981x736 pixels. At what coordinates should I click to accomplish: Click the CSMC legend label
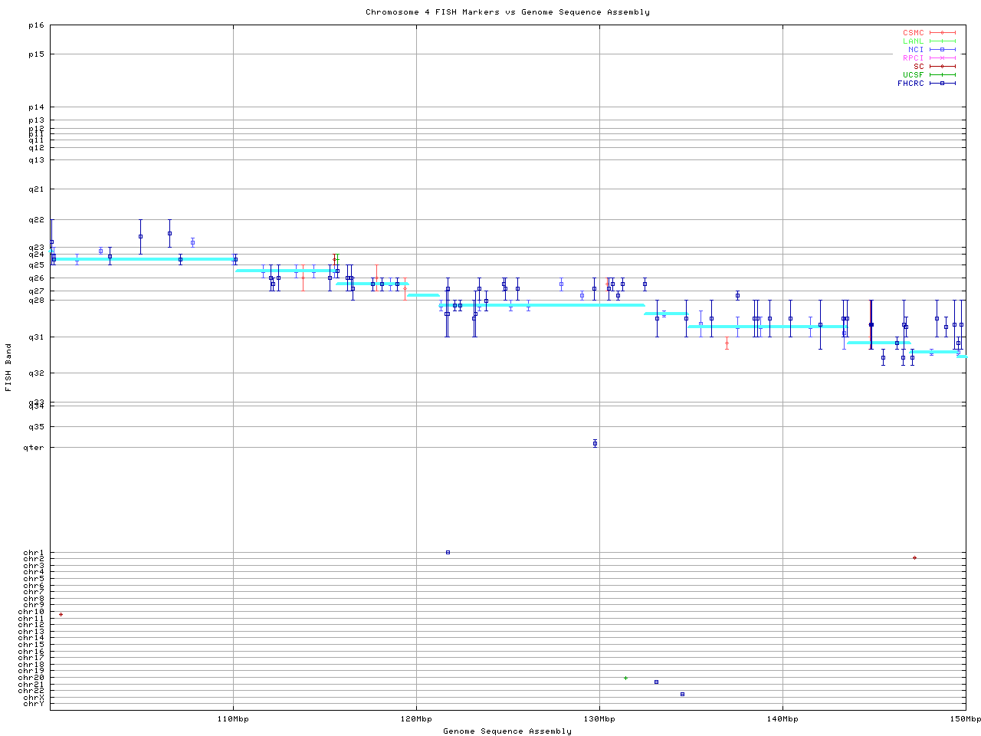point(913,33)
